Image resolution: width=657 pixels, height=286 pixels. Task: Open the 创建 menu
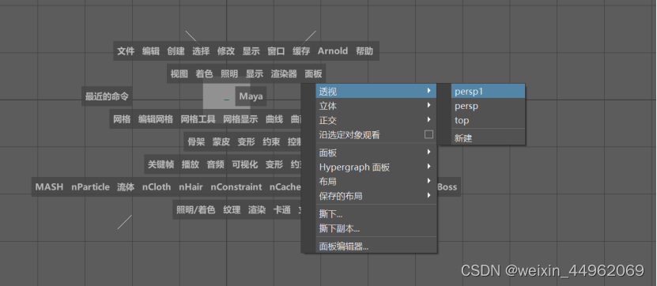pyautogui.click(x=176, y=51)
